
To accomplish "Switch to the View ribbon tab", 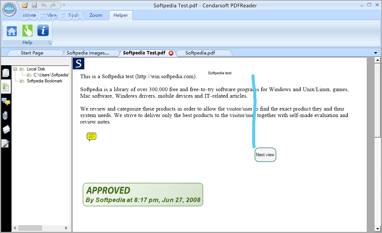I will (x=52, y=15).
